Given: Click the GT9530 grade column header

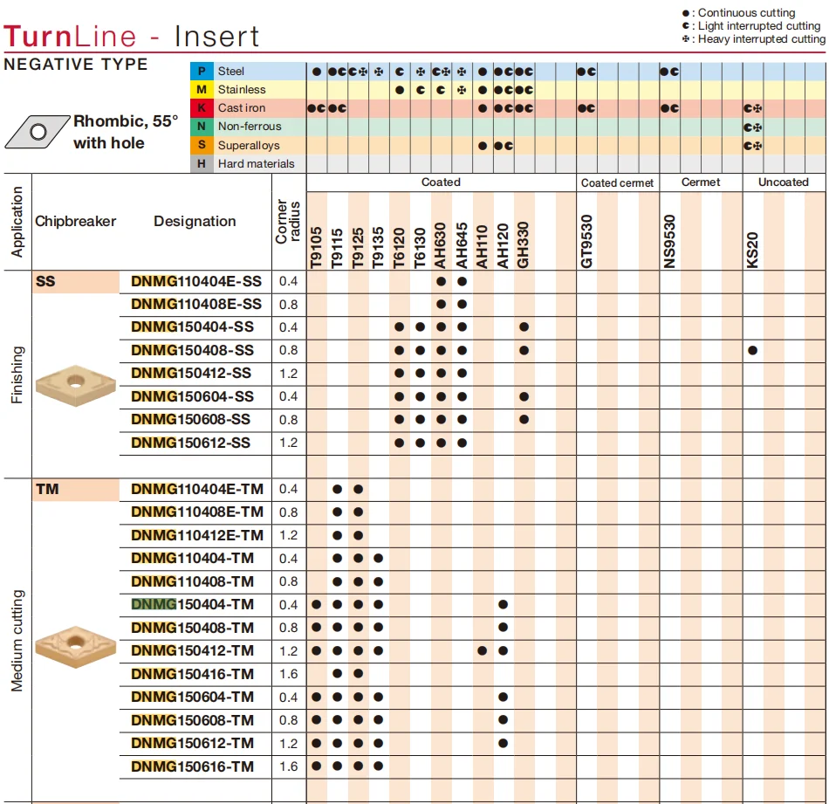Looking at the screenshot, I should pos(586,242).
